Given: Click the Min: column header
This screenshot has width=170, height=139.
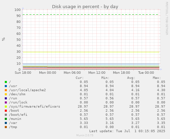Looking at the screenshot, I should [x=105, y=78].
